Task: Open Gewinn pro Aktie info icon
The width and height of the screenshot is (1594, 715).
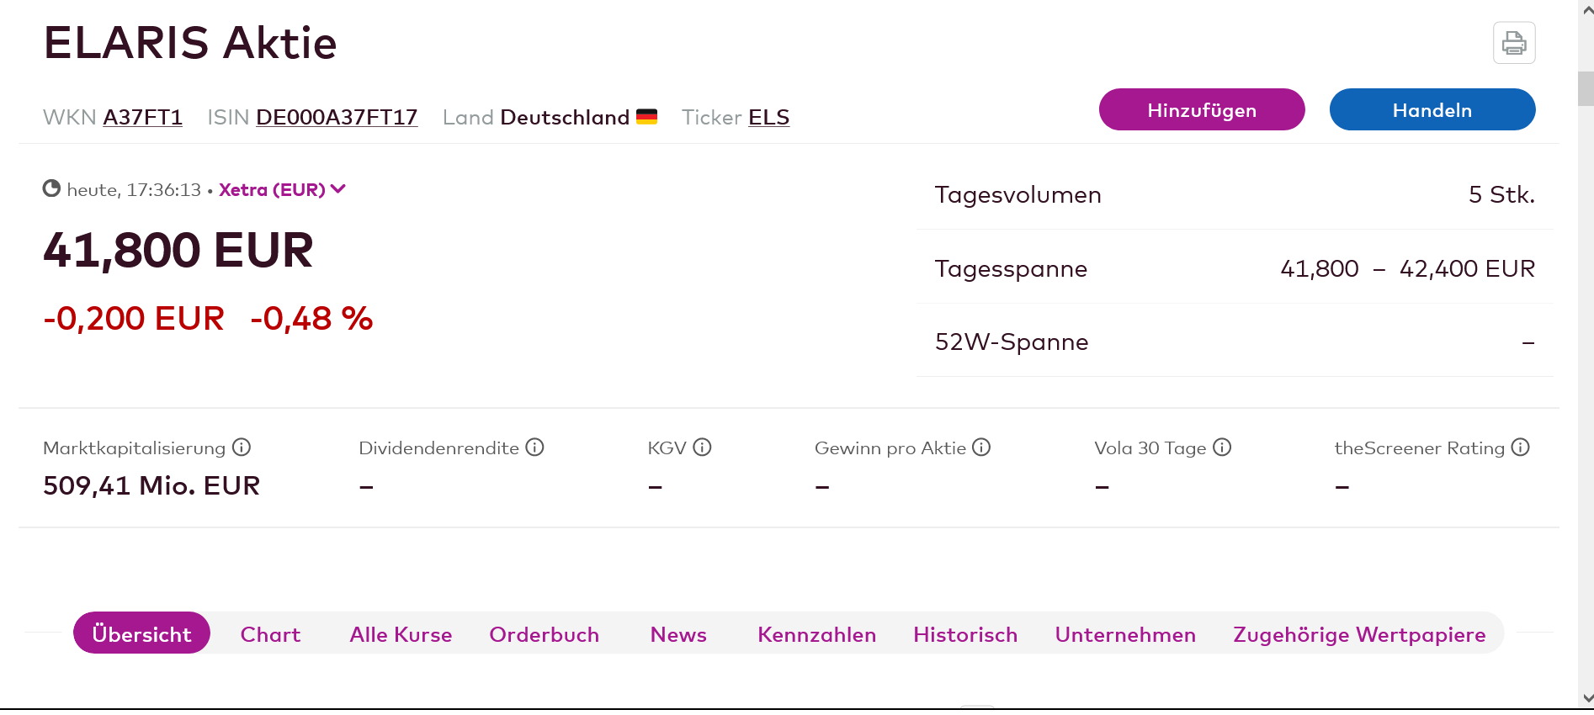Action: (981, 448)
